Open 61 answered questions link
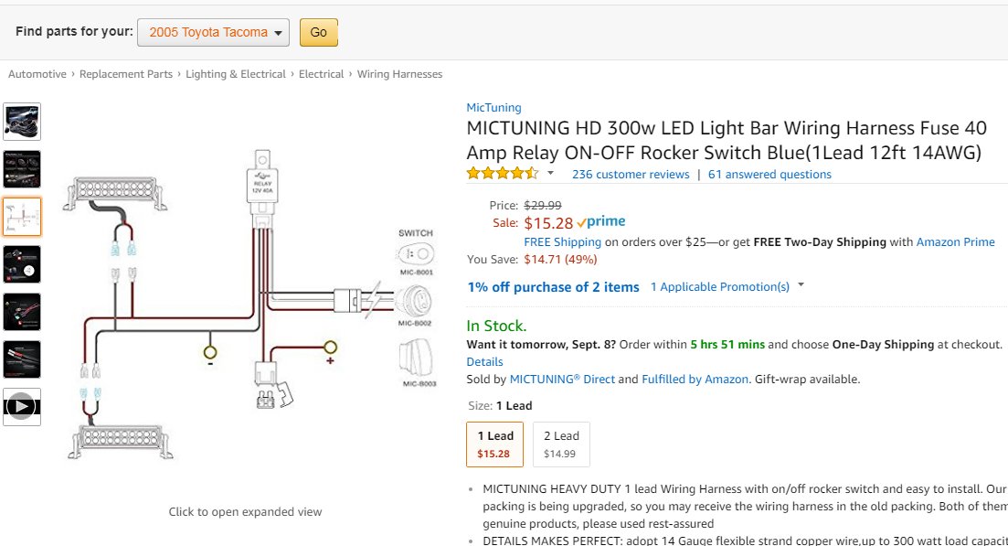The height and width of the screenshot is (546, 1008). tap(769, 174)
